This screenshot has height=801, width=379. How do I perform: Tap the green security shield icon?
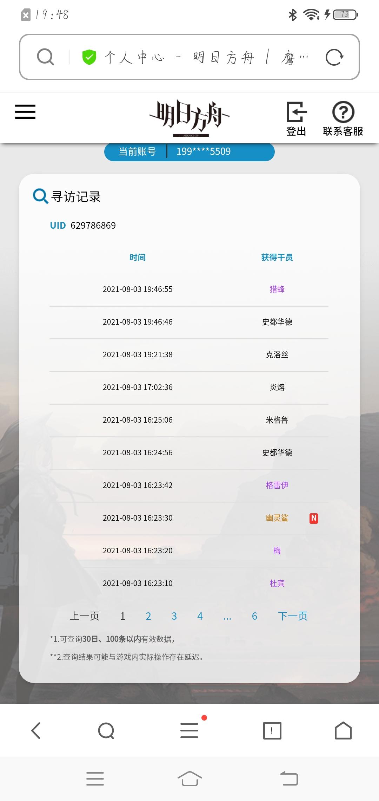click(89, 57)
